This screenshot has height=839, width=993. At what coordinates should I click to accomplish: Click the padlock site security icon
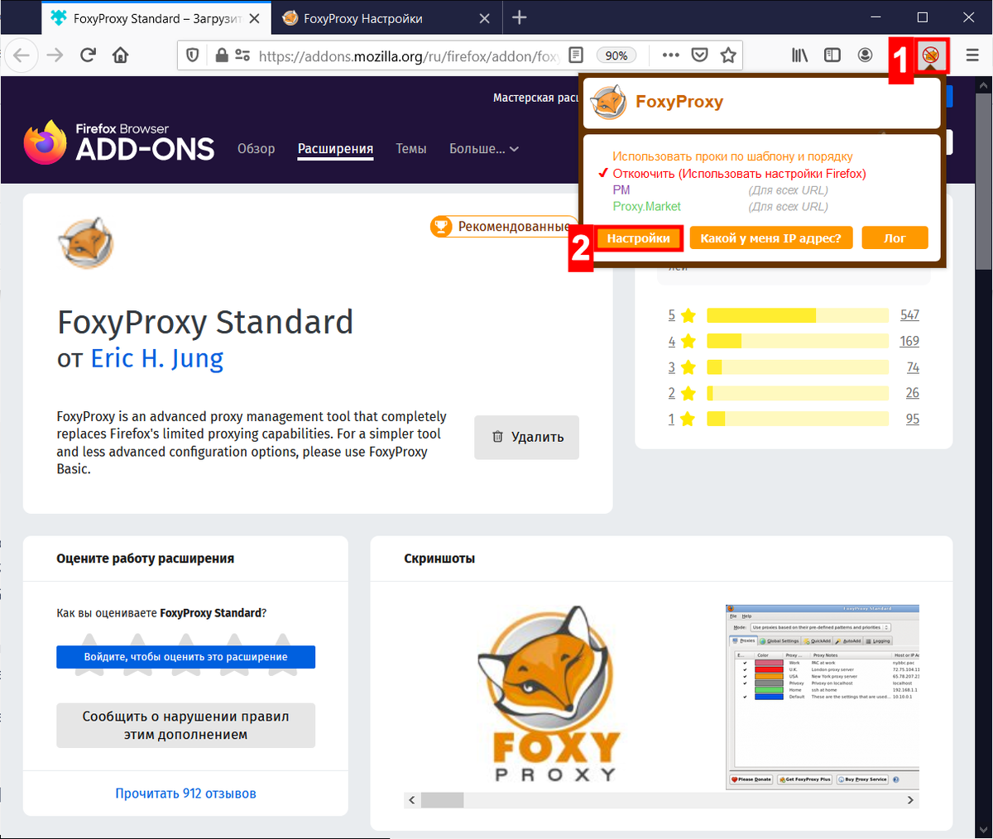tap(221, 55)
